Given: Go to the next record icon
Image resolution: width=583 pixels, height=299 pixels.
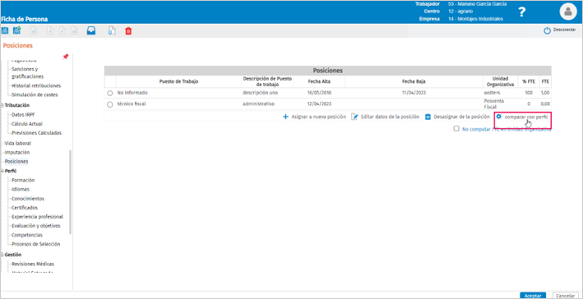Looking at the screenshot, I should tap(62, 31).
